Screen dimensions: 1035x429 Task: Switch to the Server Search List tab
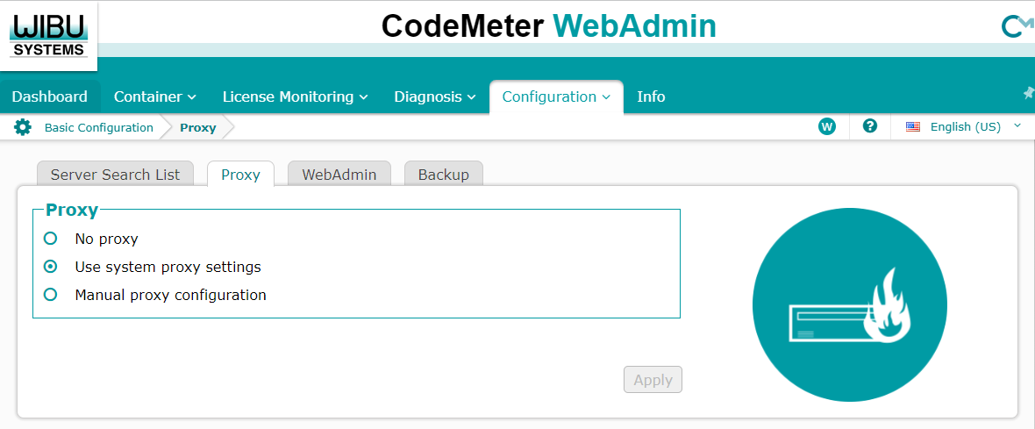(115, 175)
